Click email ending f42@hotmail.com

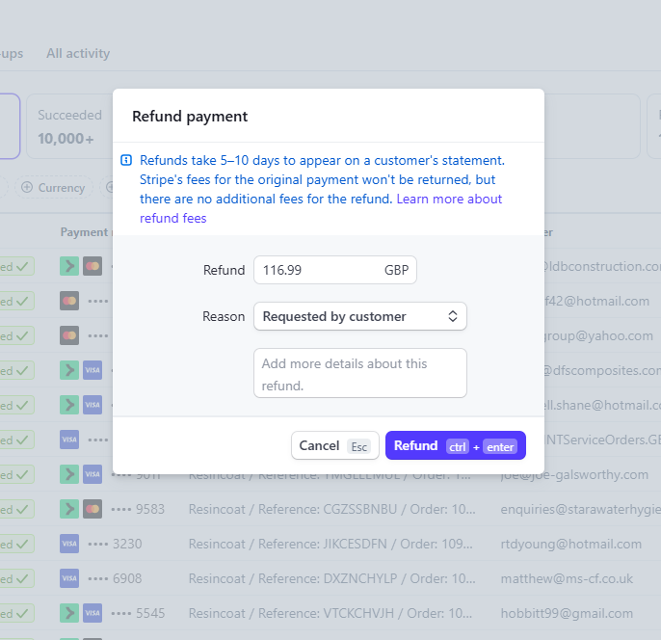click(x=597, y=301)
